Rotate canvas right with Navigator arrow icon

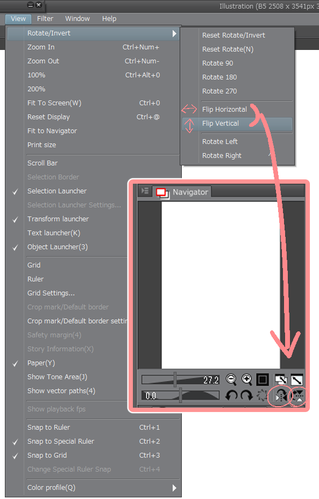click(x=247, y=395)
